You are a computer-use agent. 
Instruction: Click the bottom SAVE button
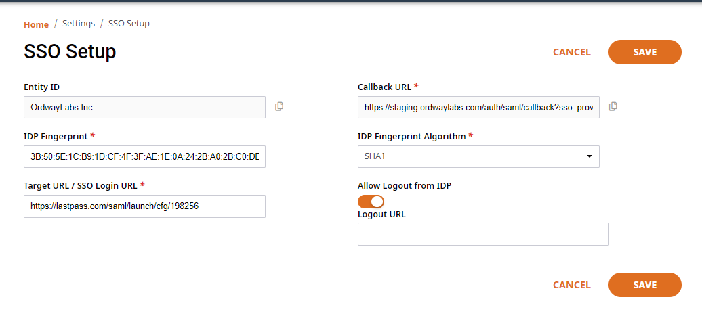pos(644,285)
